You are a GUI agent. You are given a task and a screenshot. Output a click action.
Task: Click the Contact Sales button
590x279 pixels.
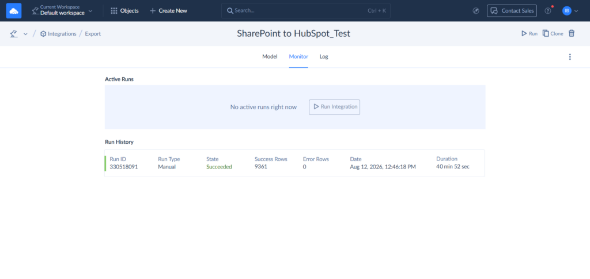512,10
